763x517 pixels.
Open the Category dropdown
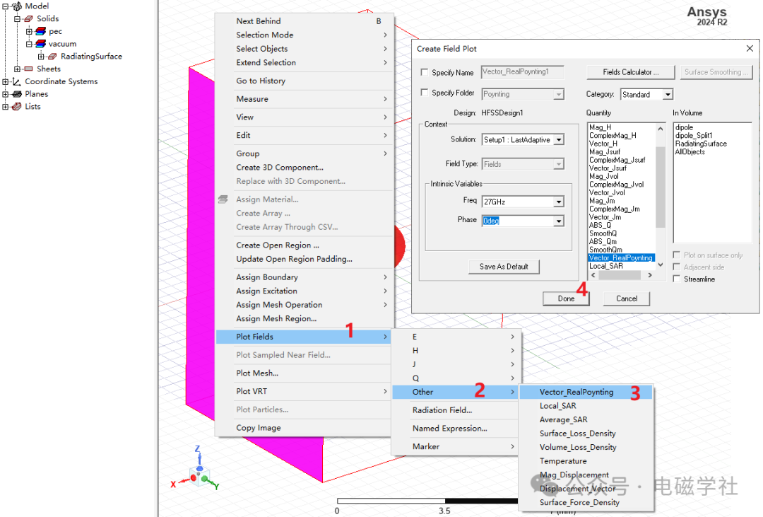pyautogui.click(x=668, y=95)
